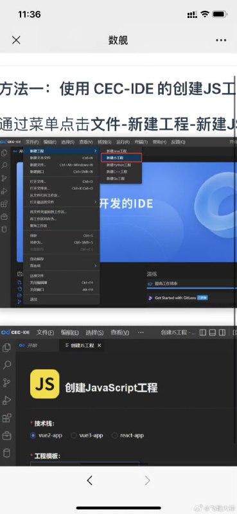Open the ⋯ overflow menu in the 创建JS工程 menu bar
Viewport: 237px width, 514px height.
pyautogui.click(x=141, y=332)
